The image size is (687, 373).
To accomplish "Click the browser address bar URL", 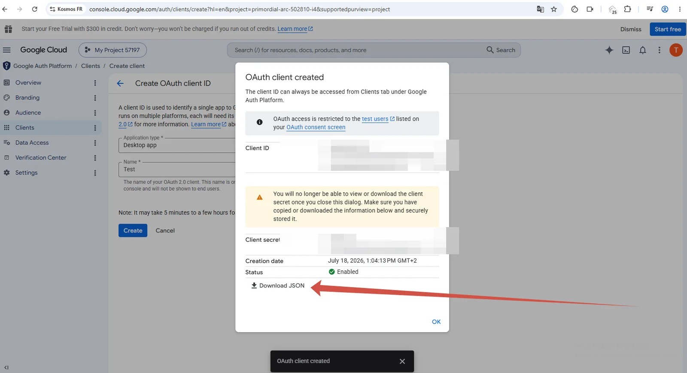I will pyautogui.click(x=240, y=9).
